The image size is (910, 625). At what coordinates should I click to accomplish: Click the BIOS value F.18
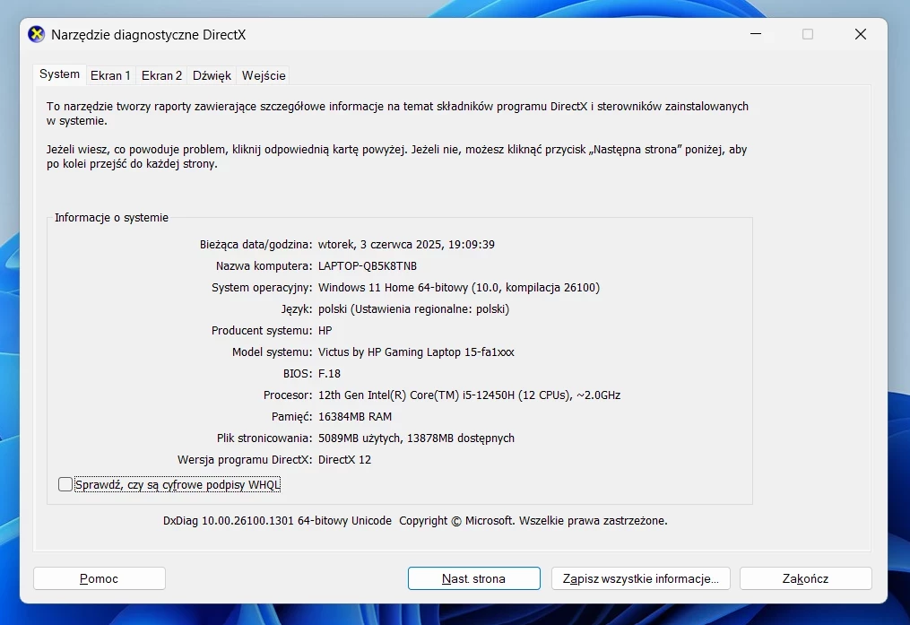(329, 373)
